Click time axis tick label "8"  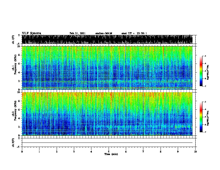pos(161,152)
